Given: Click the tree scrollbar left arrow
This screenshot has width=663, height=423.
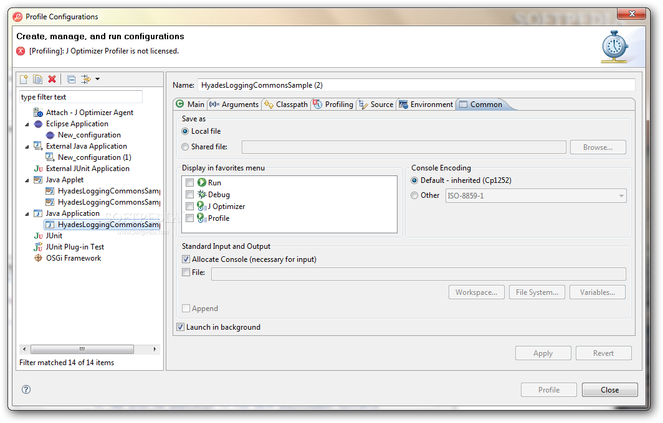Looking at the screenshot, I should click(x=24, y=349).
